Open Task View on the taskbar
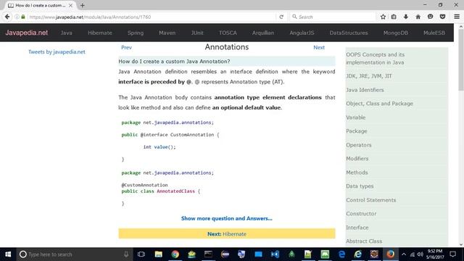The height and width of the screenshot is (261, 464). 141,254
